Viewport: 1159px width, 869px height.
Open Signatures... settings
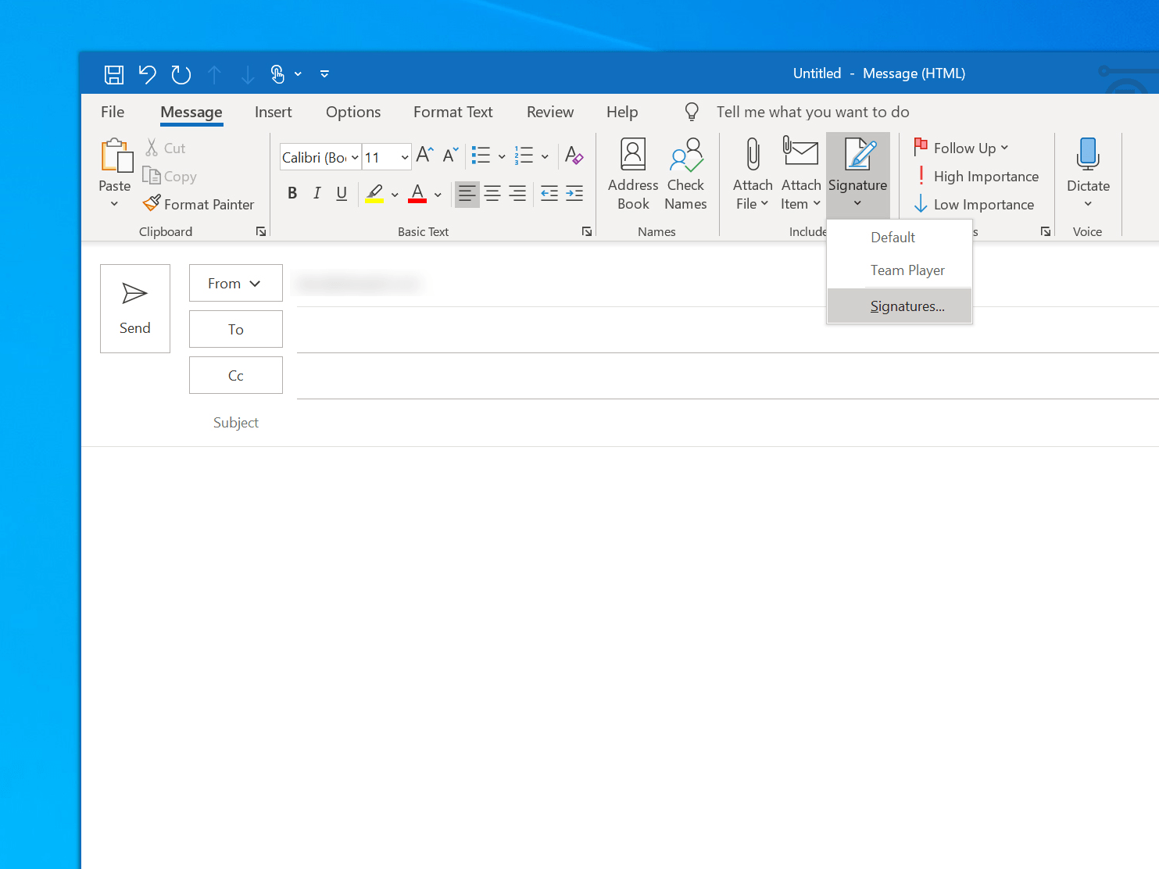(900, 306)
